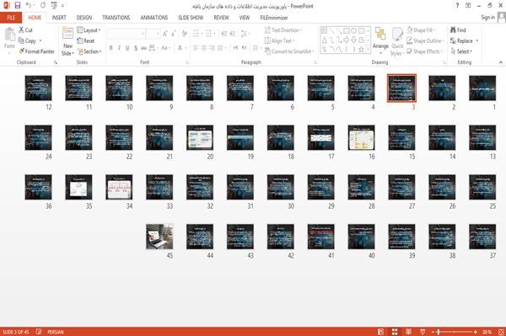Switch to Reading view in status bar
The image size is (506, 336).
click(408, 332)
